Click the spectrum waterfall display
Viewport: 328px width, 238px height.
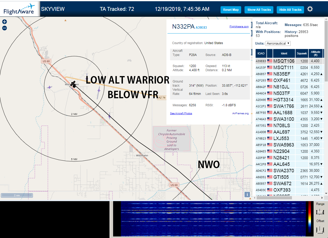(x=213, y=219)
